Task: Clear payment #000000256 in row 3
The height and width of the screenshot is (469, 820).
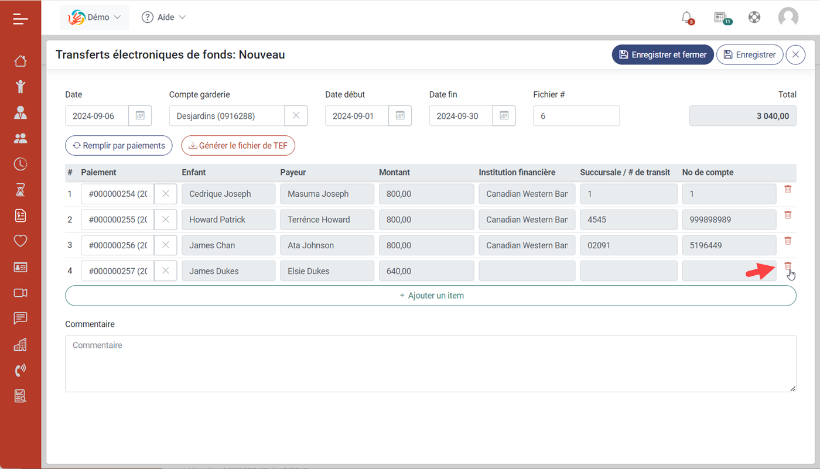Action: [166, 245]
